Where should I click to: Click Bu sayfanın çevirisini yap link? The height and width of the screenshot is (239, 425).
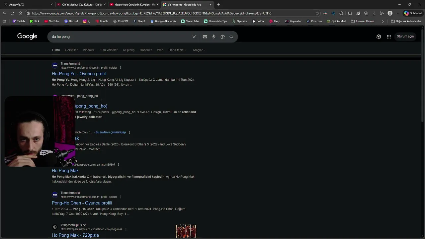point(111,132)
